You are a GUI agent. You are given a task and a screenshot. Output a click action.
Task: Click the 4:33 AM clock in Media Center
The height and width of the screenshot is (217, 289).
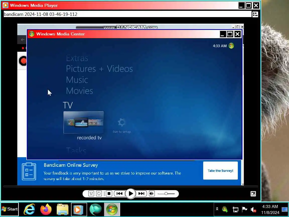(x=220, y=46)
